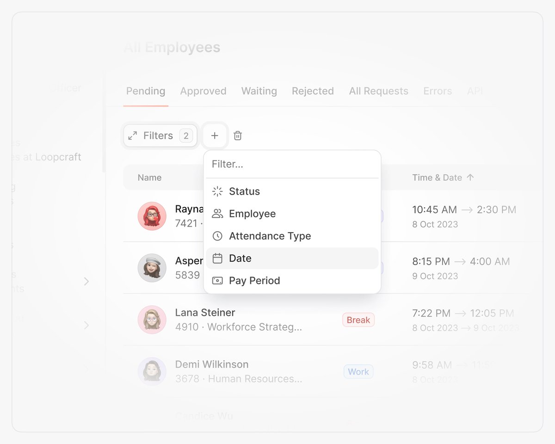Click the Employee people icon
555x444 pixels.
(217, 213)
